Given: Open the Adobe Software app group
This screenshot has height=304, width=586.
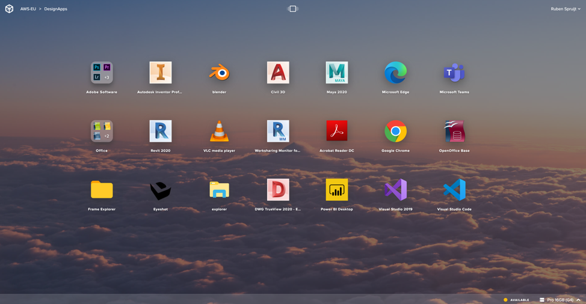Looking at the screenshot, I should 102,73.
